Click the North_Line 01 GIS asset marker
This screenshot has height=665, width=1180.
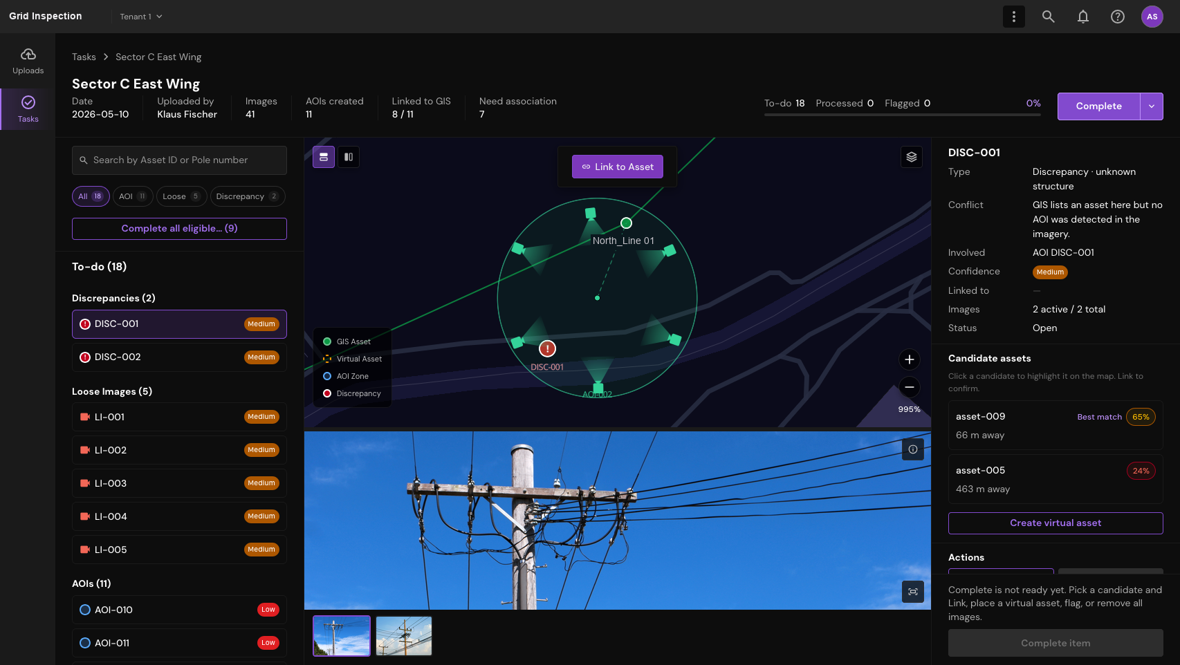point(626,223)
